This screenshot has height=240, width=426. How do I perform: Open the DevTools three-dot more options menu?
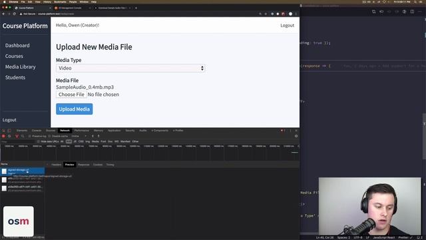tap(290, 131)
